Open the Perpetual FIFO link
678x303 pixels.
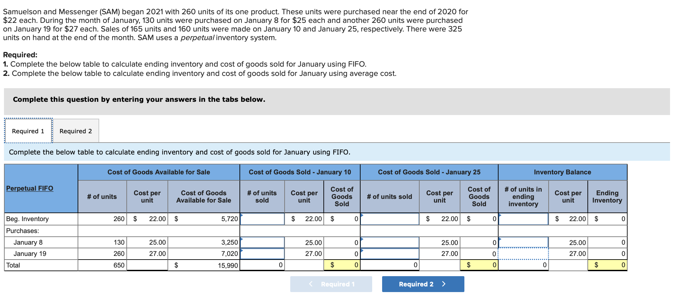click(30, 188)
